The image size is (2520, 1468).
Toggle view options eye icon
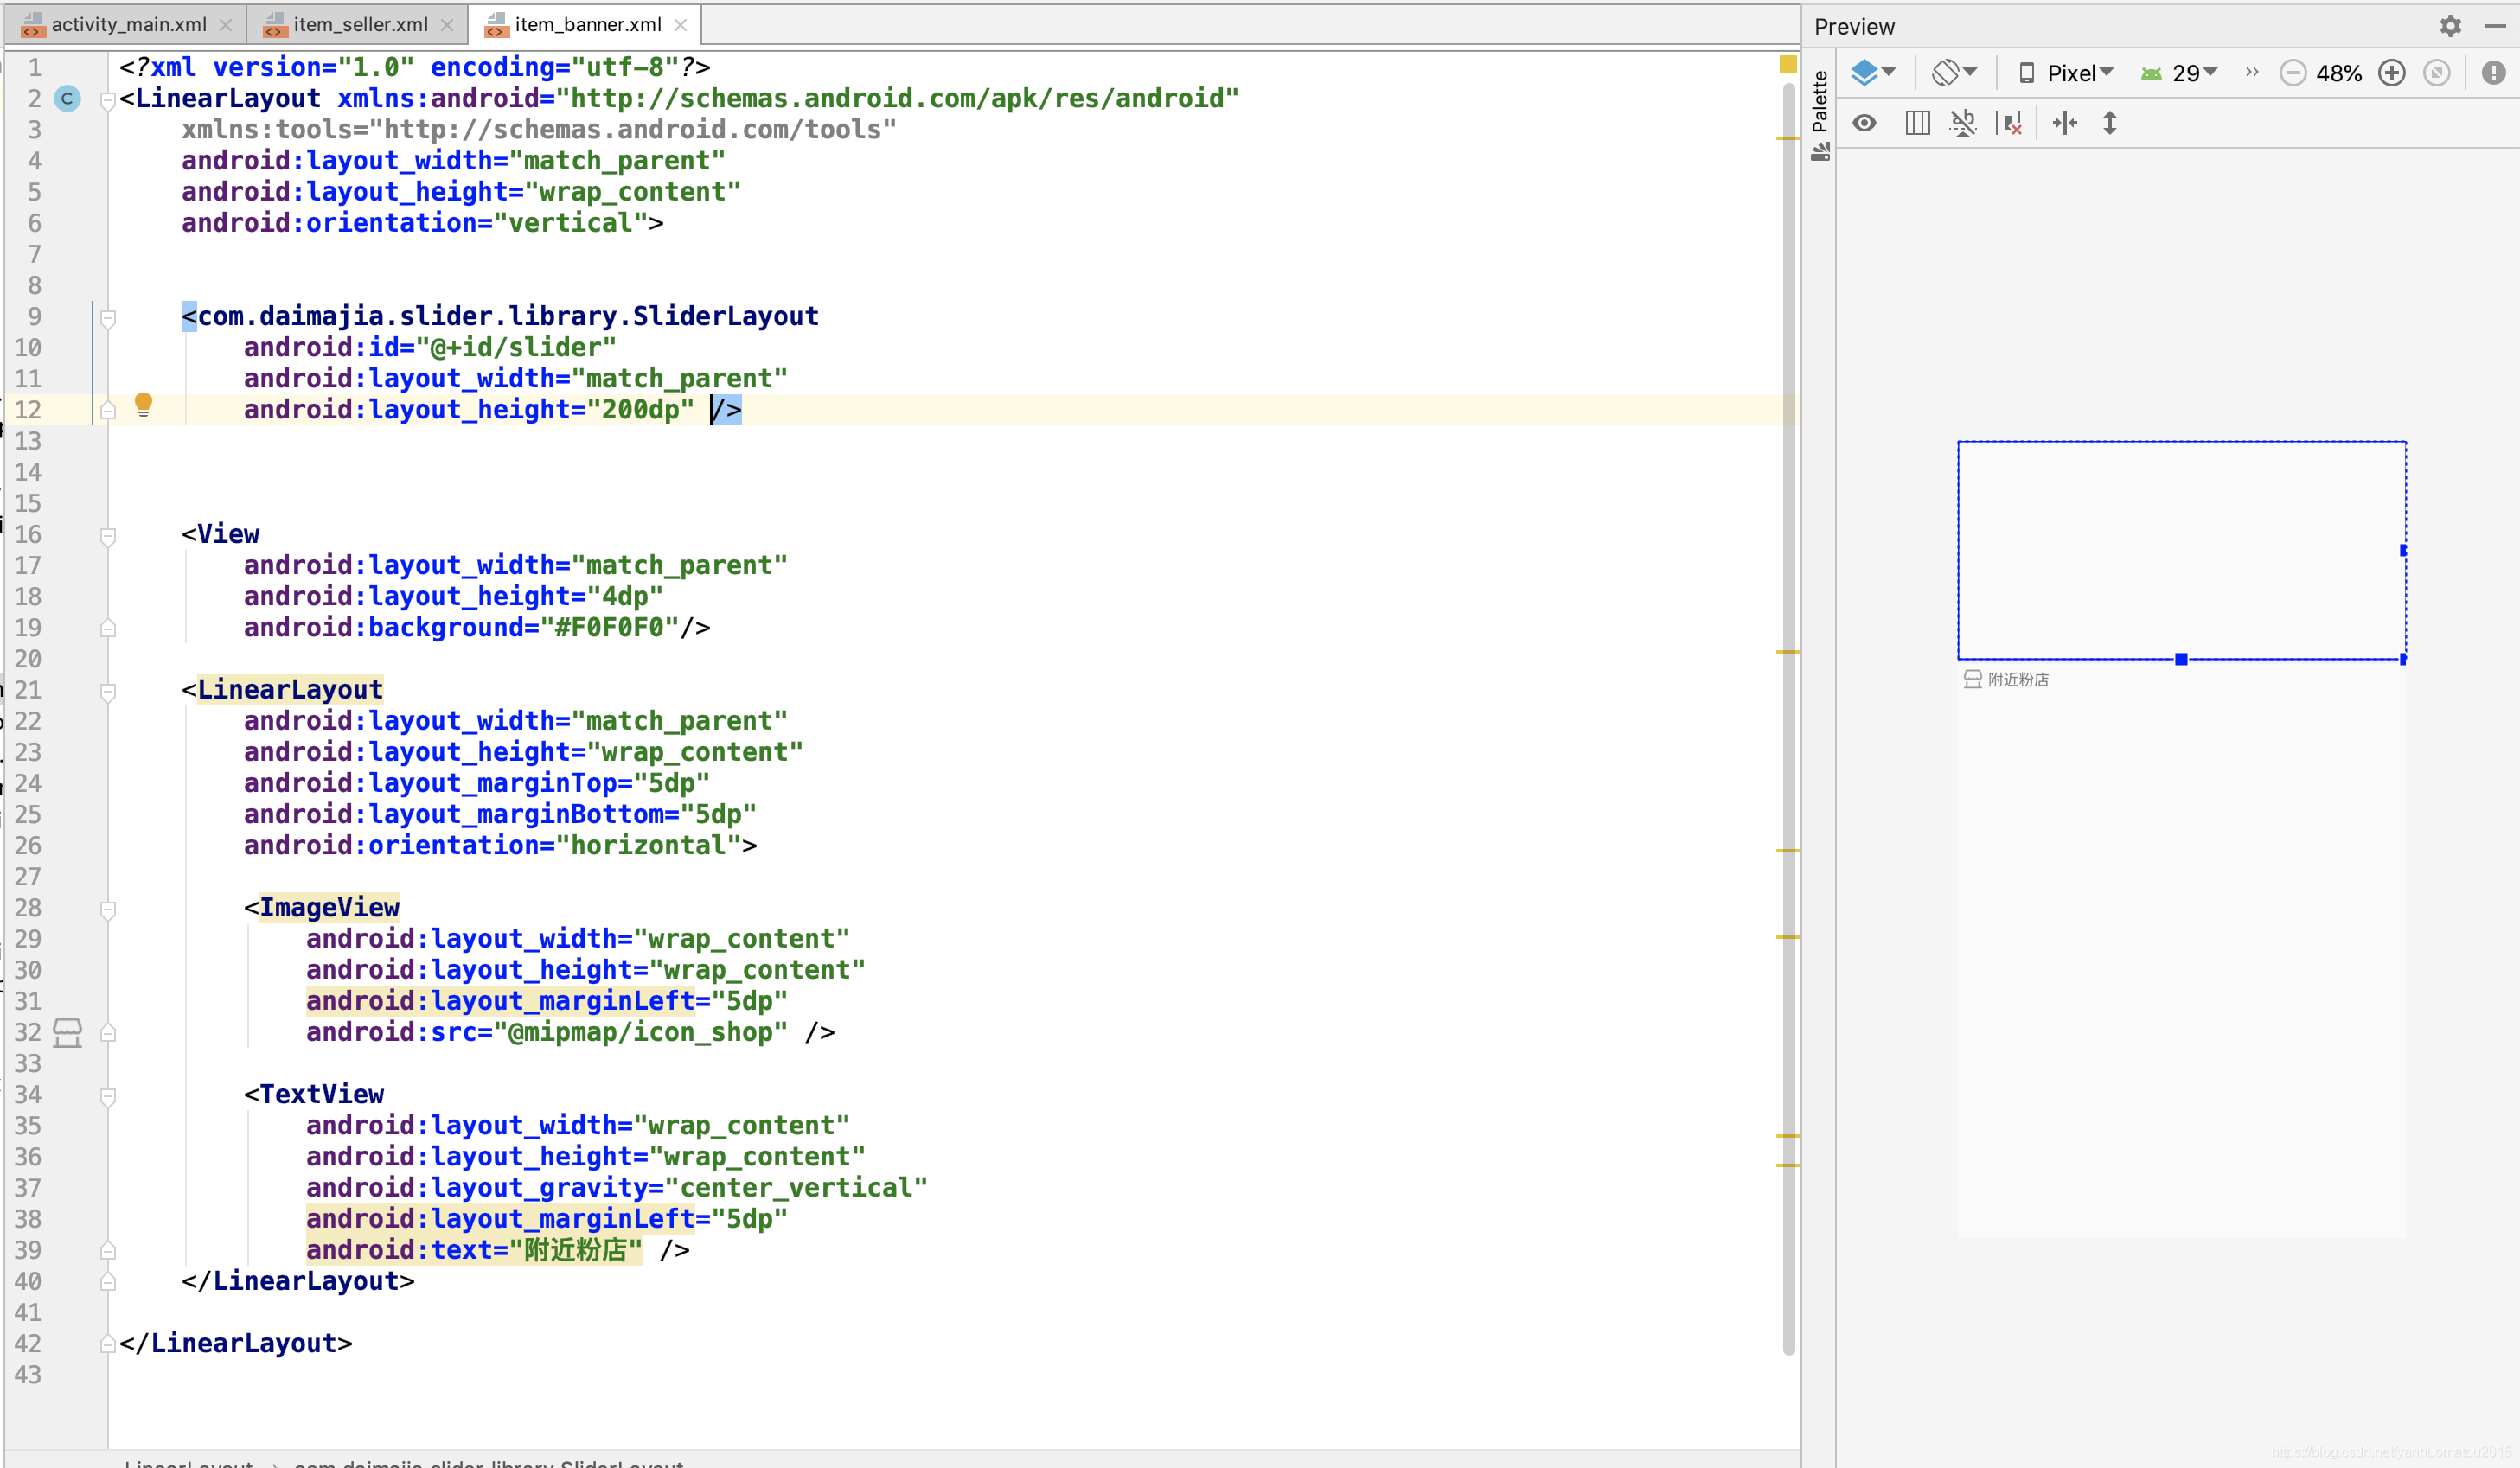click(1864, 123)
